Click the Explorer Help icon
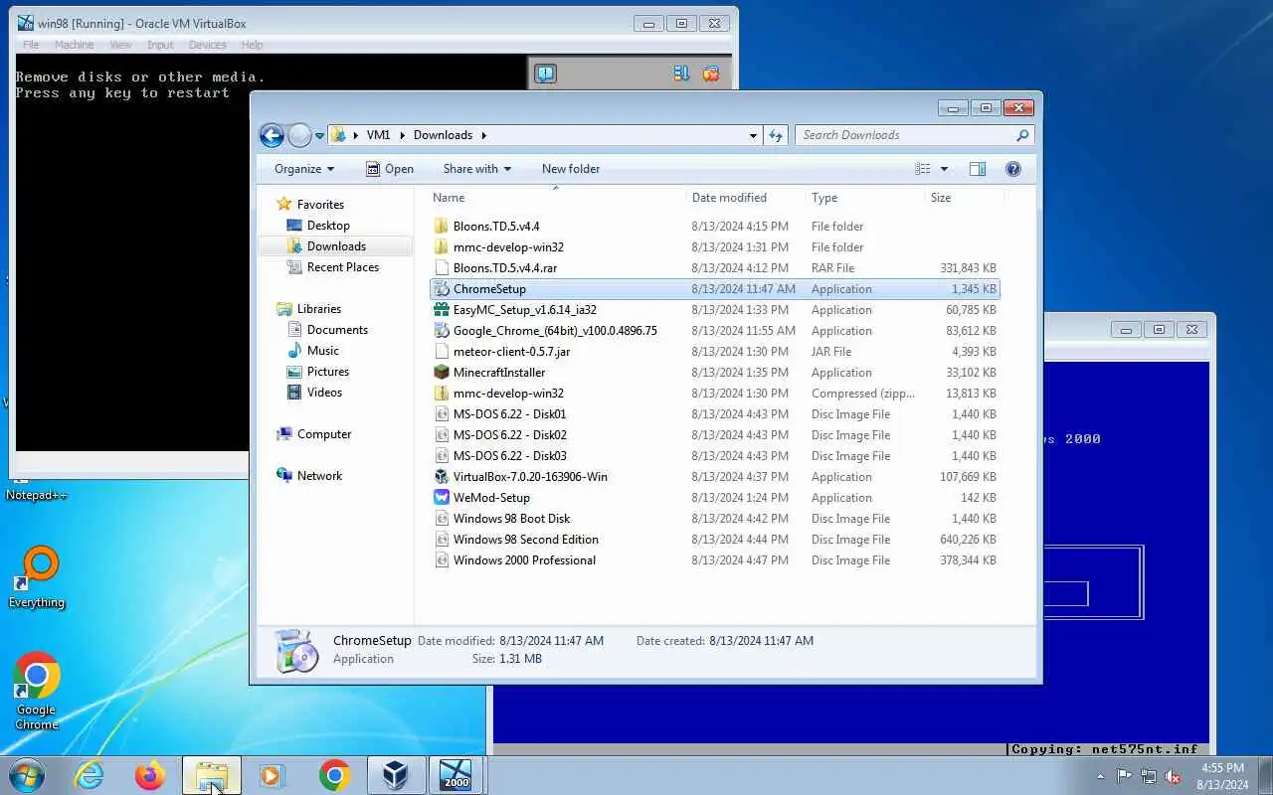This screenshot has height=795, width=1273. click(x=1013, y=169)
